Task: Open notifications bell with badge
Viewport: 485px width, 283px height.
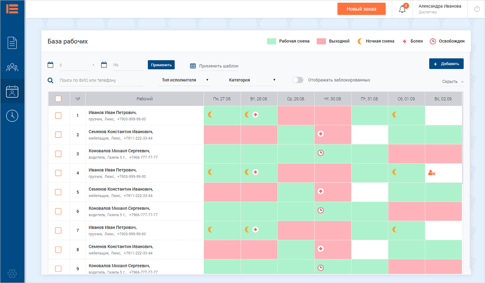Action: pyautogui.click(x=402, y=9)
